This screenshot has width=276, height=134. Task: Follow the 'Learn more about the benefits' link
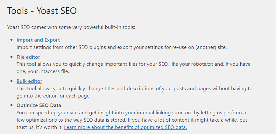point(125,127)
